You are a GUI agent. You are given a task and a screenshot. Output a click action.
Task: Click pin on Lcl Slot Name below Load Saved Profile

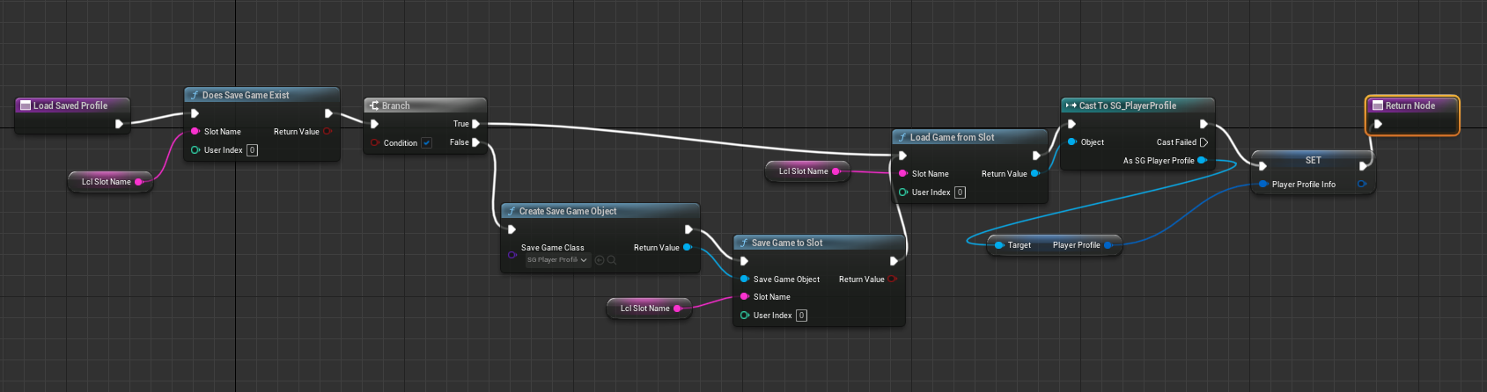pyautogui.click(x=138, y=182)
